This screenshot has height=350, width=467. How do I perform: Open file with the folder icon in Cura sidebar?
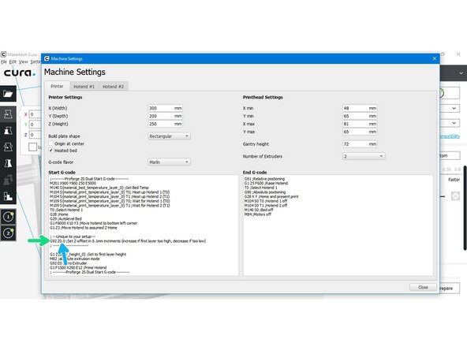[8, 94]
